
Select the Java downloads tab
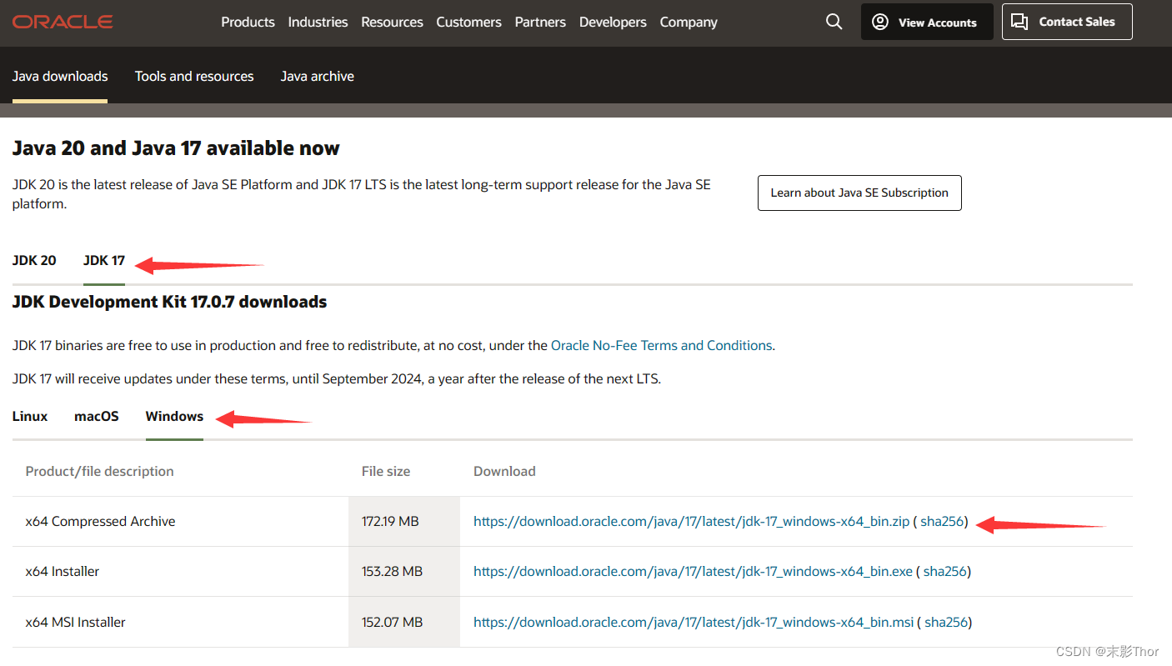click(60, 76)
